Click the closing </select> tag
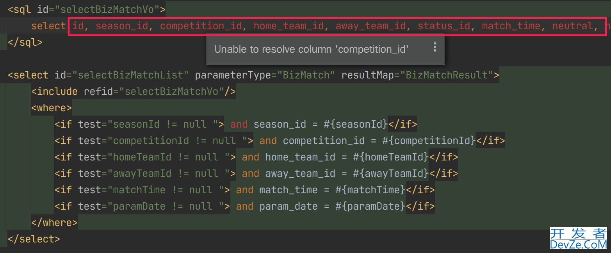This screenshot has width=611, height=253. (34, 239)
